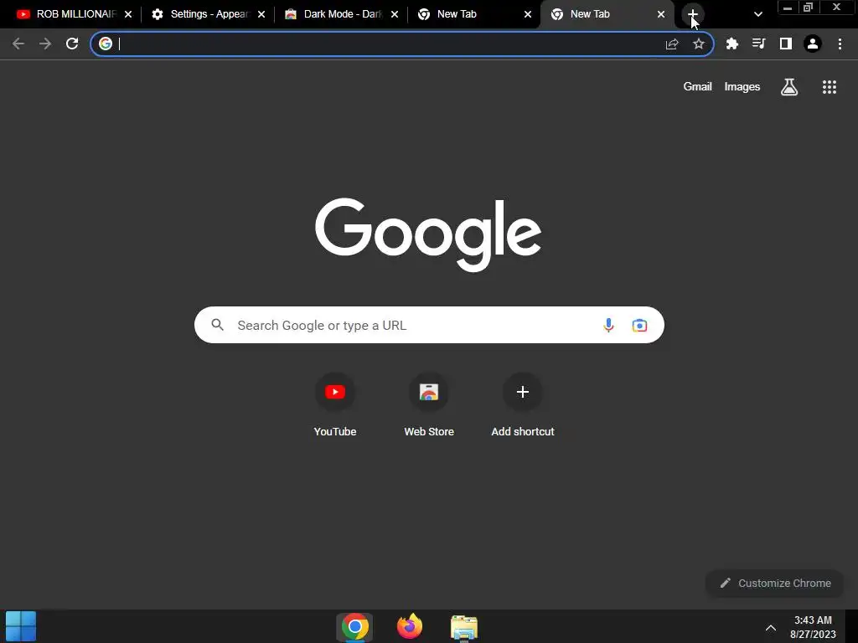Open the Gmail link
The image size is (858, 643).
[697, 86]
